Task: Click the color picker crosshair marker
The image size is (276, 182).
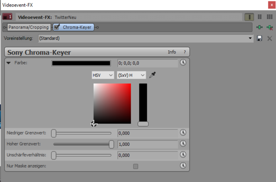Action: pyautogui.click(x=94, y=124)
